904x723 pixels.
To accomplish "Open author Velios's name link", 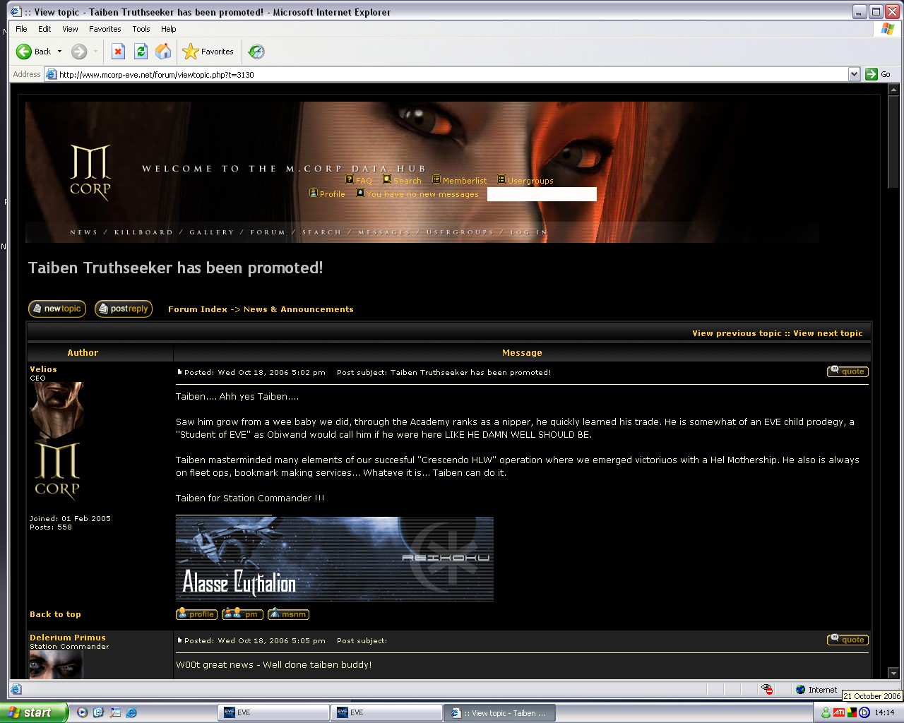I will (x=43, y=369).
